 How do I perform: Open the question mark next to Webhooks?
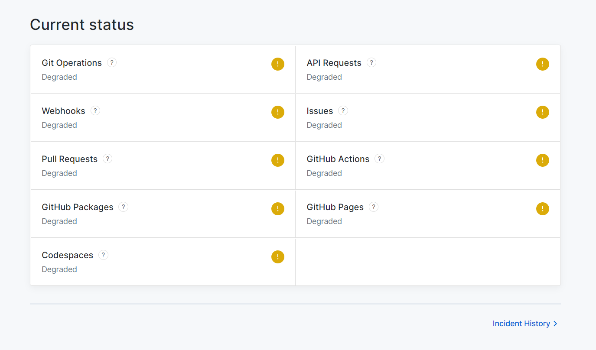(x=95, y=110)
